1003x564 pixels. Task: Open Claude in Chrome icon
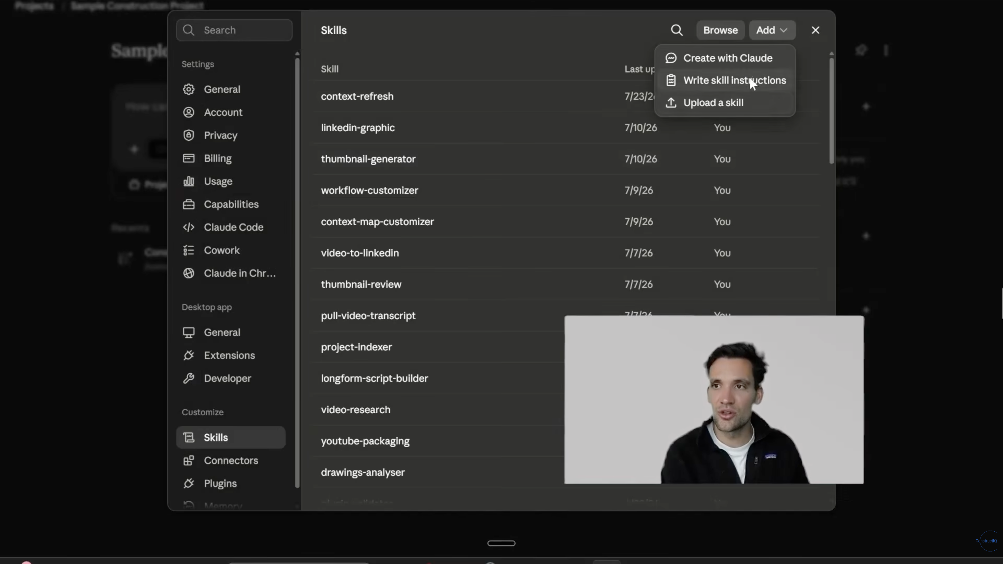(x=189, y=273)
